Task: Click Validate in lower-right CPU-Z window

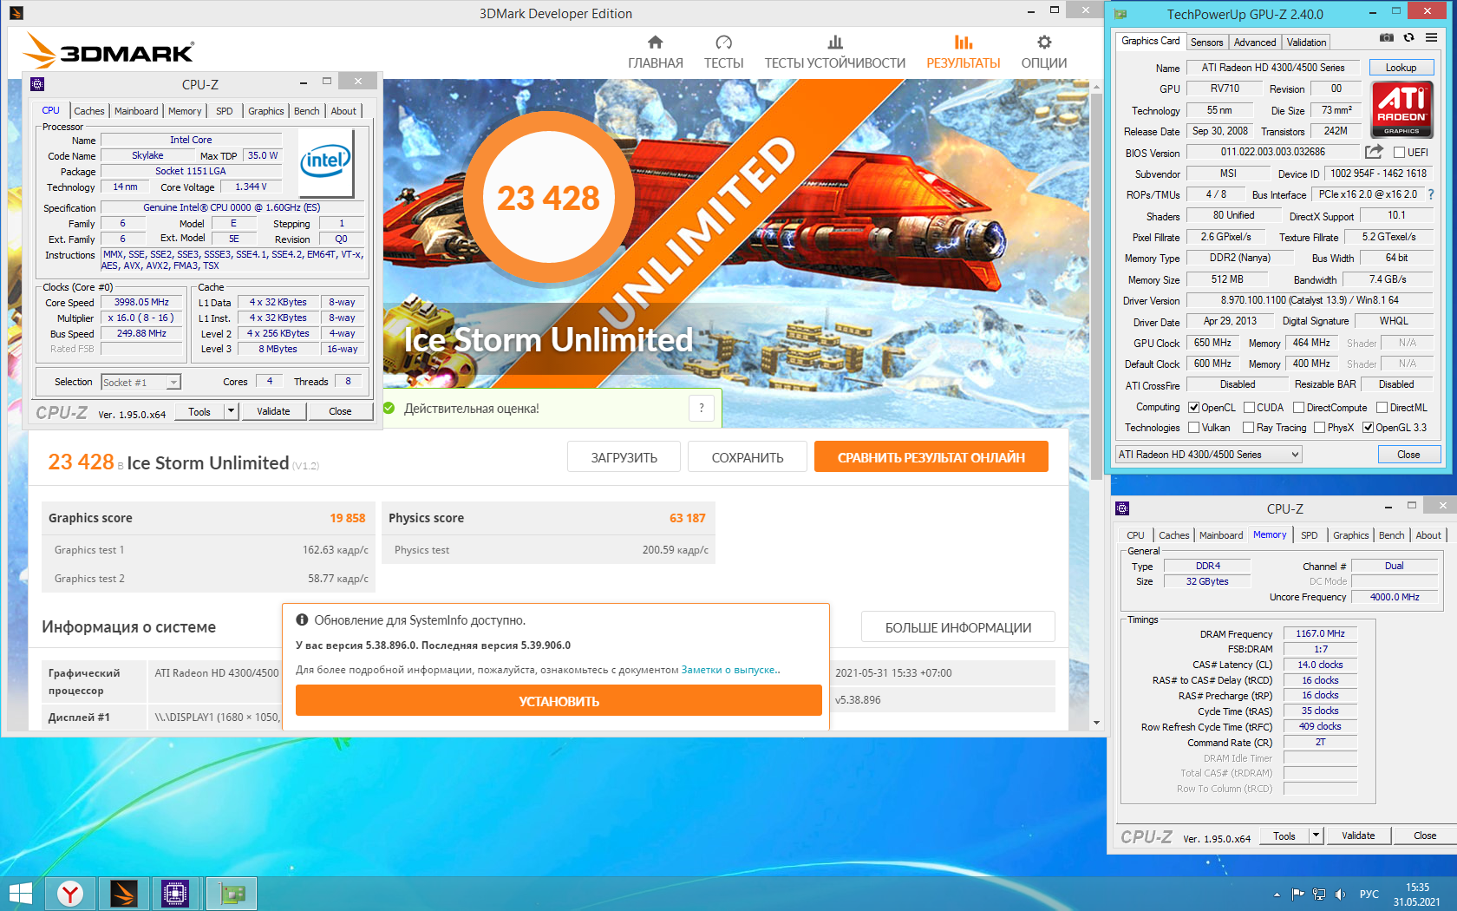Action: 1358,836
